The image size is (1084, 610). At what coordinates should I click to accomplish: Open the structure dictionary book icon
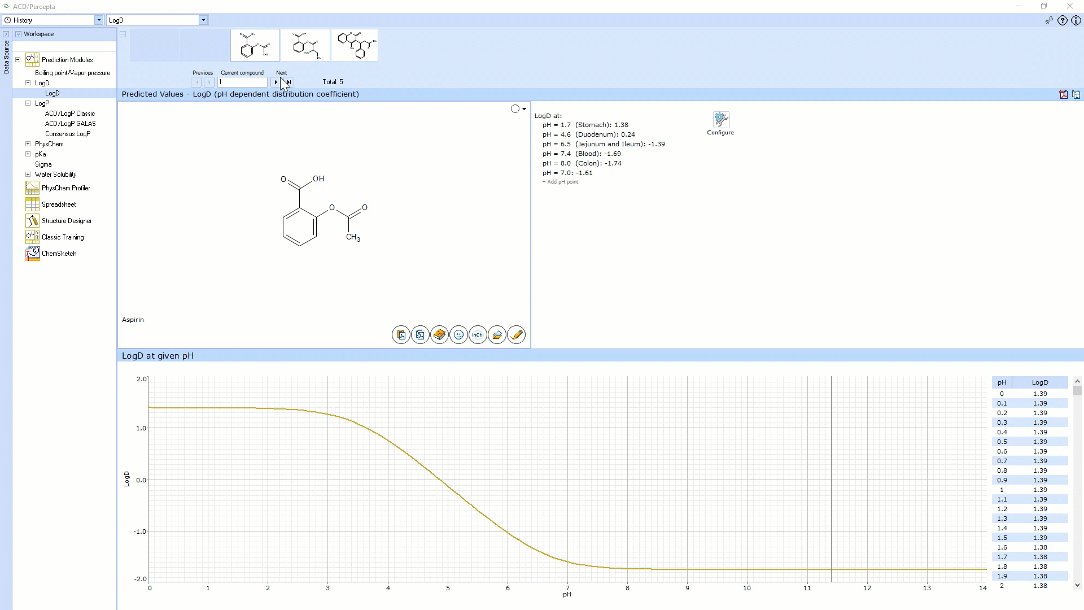[x=439, y=335]
